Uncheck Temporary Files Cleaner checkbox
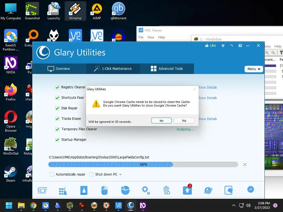This screenshot has width=283, height=212. pos(57,129)
